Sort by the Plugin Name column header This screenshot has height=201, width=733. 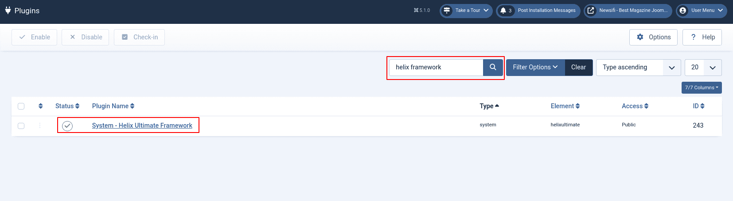point(113,106)
